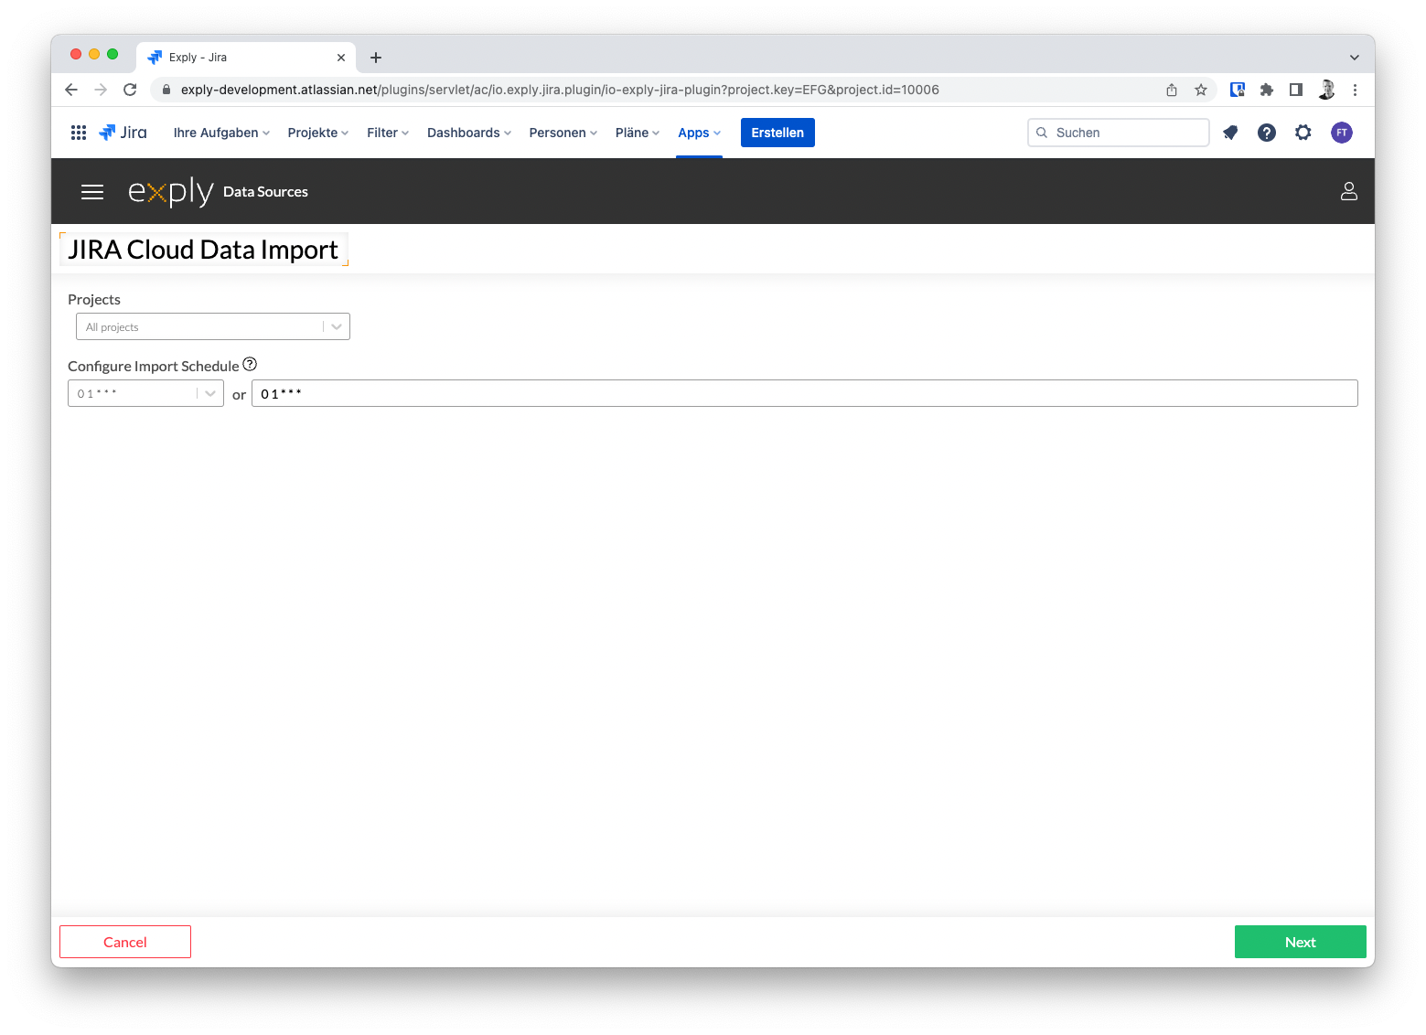Open the schedule preset dropdown

pos(145,393)
